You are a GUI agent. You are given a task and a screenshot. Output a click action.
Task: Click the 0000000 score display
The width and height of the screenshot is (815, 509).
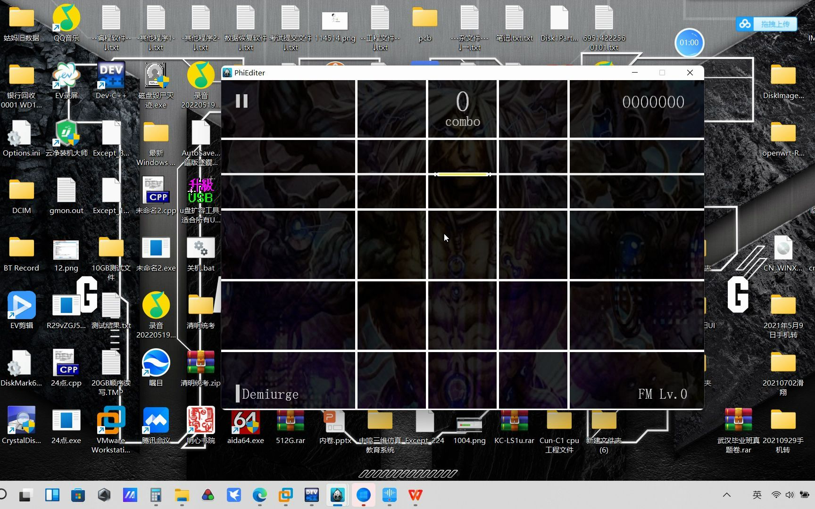tap(653, 102)
